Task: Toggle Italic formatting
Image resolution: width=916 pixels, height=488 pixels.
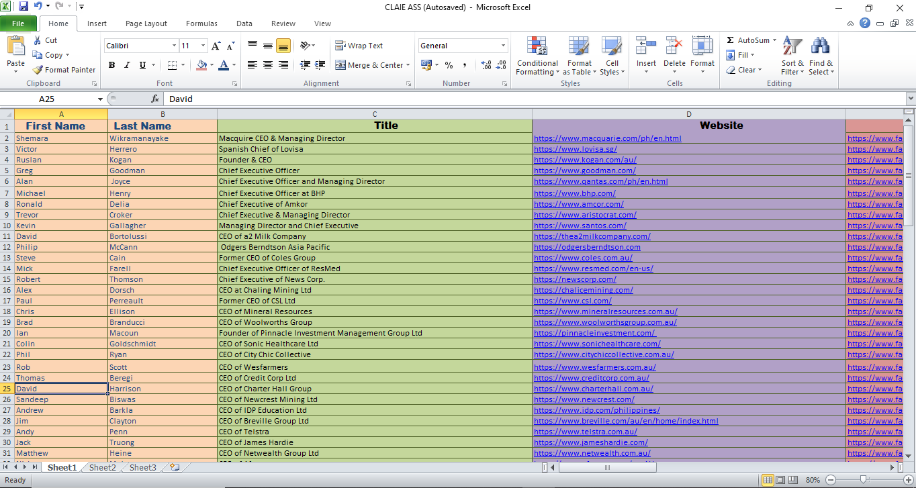Action: 127,65
